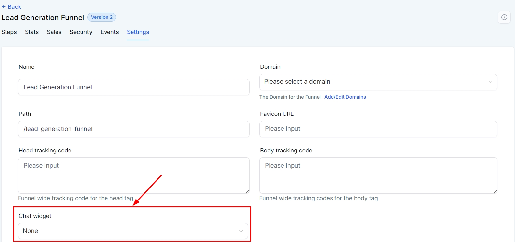Click the Back arrow link
This screenshot has height=242, width=515.
pos(11,7)
